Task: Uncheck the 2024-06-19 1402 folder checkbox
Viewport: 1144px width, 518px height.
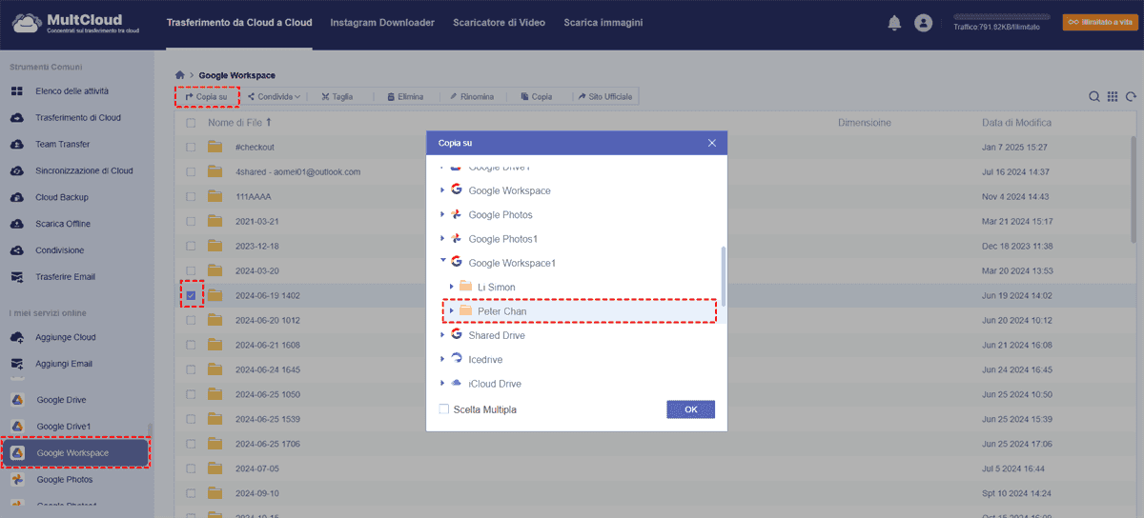Action: point(191,295)
